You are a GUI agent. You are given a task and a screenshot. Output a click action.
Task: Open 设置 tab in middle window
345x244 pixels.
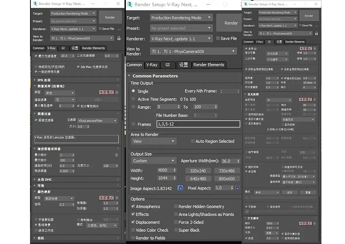coord(184,65)
